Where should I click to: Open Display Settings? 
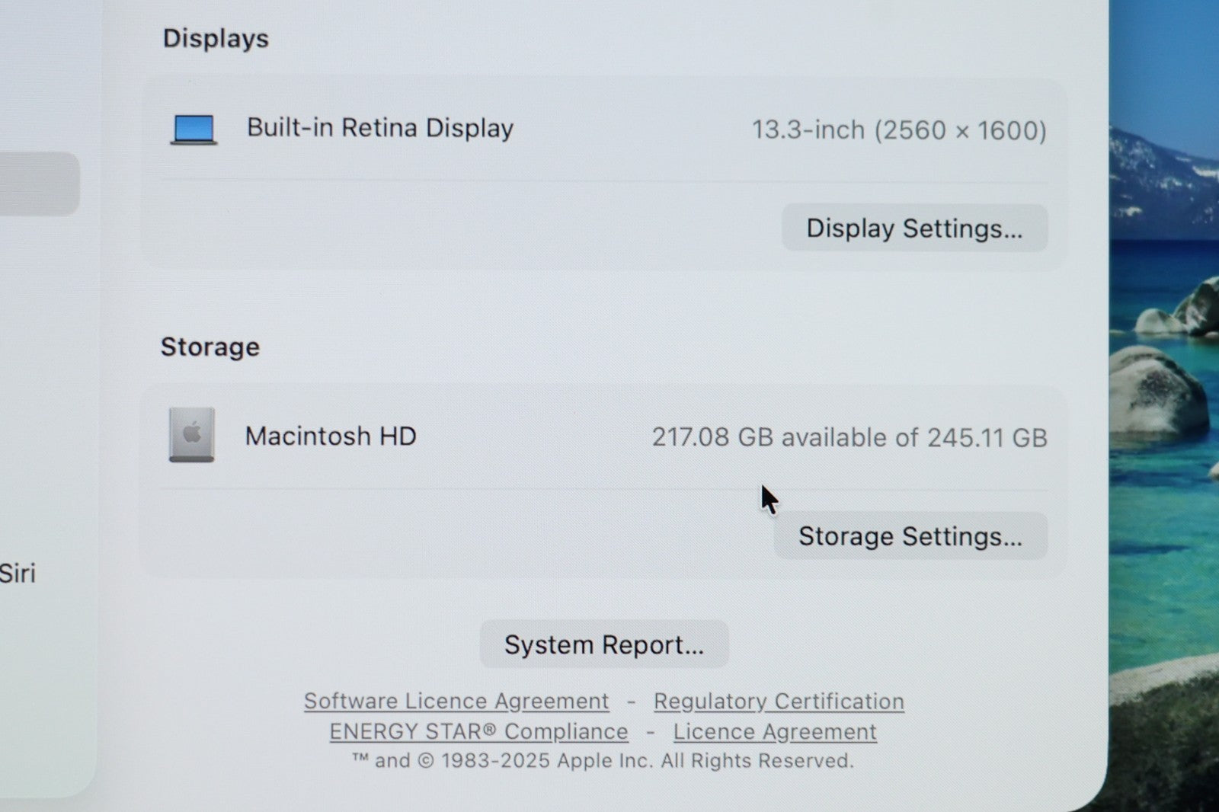click(914, 229)
